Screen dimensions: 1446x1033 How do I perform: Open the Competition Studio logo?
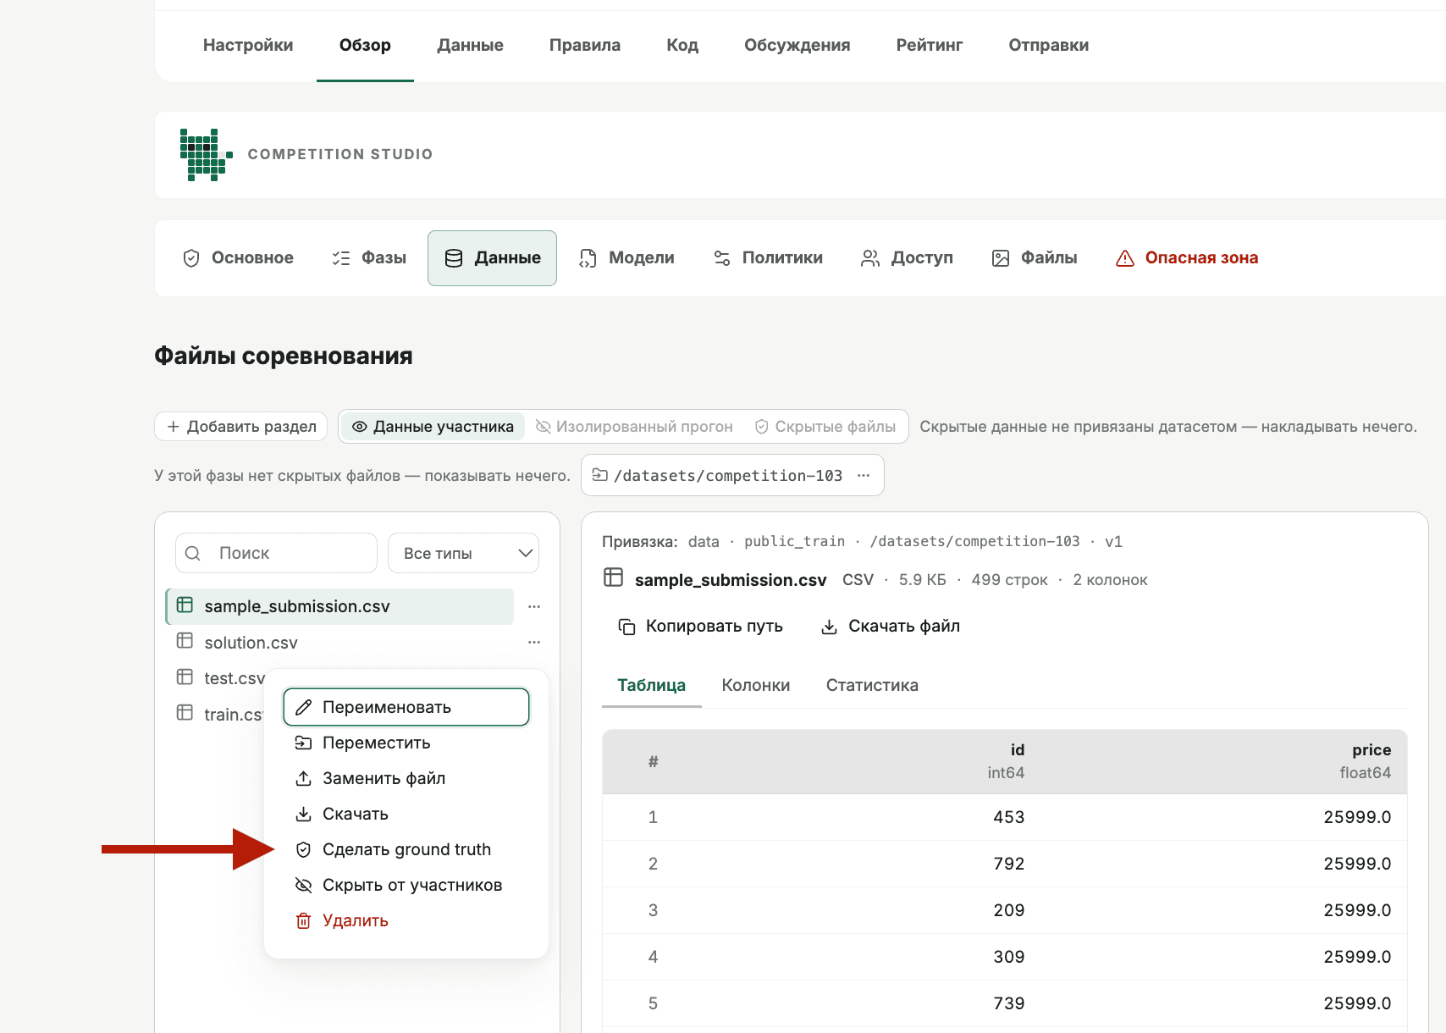coord(206,155)
